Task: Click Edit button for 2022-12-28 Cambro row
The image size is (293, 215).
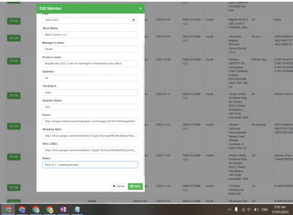Action: (x=13, y=61)
